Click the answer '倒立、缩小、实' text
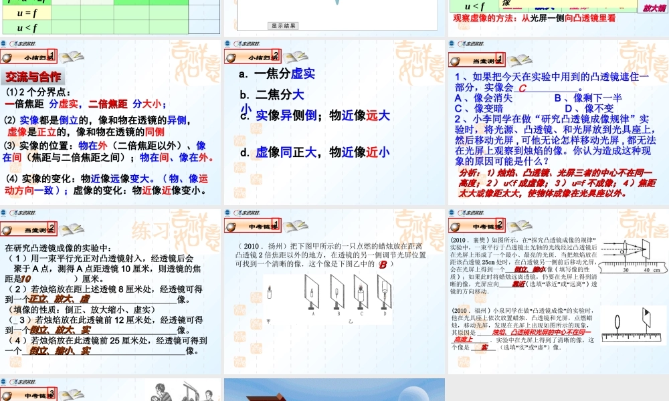 pos(61,351)
